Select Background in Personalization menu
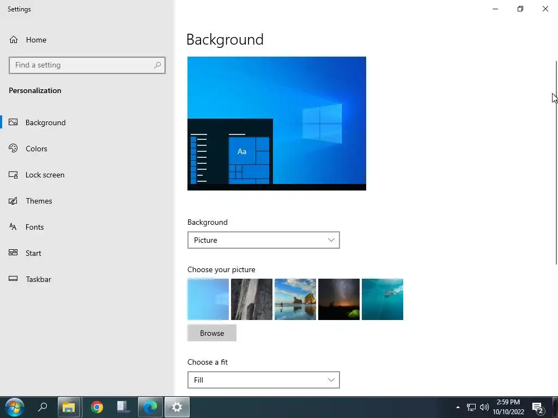 pos(46,122)
